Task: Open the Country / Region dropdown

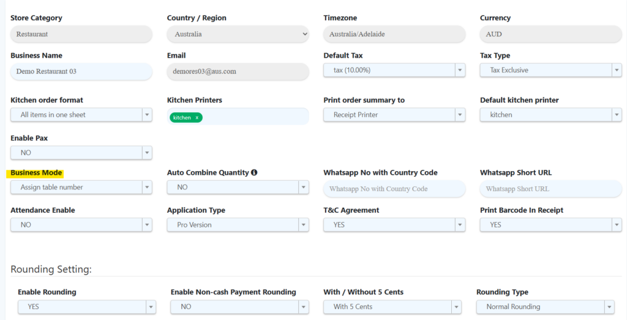Action: pyautogui.click(x=238, y=34)
